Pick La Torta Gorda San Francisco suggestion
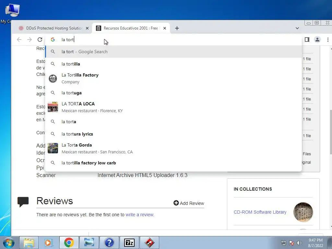 pos(173,148)
